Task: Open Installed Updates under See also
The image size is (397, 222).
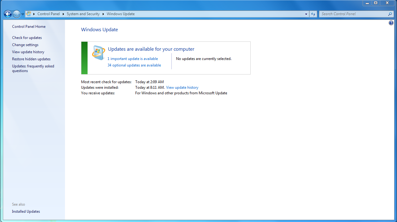Action: 26,211
